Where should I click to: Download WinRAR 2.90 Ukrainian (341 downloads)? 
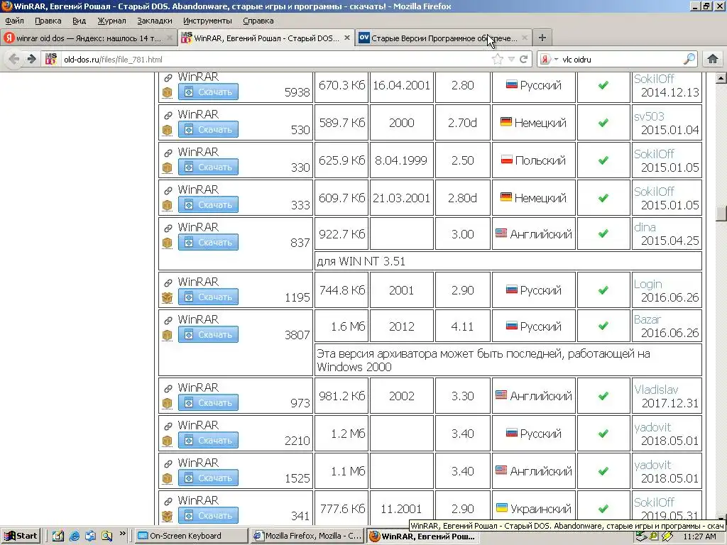pyautogui.click(x=208, y=515)
